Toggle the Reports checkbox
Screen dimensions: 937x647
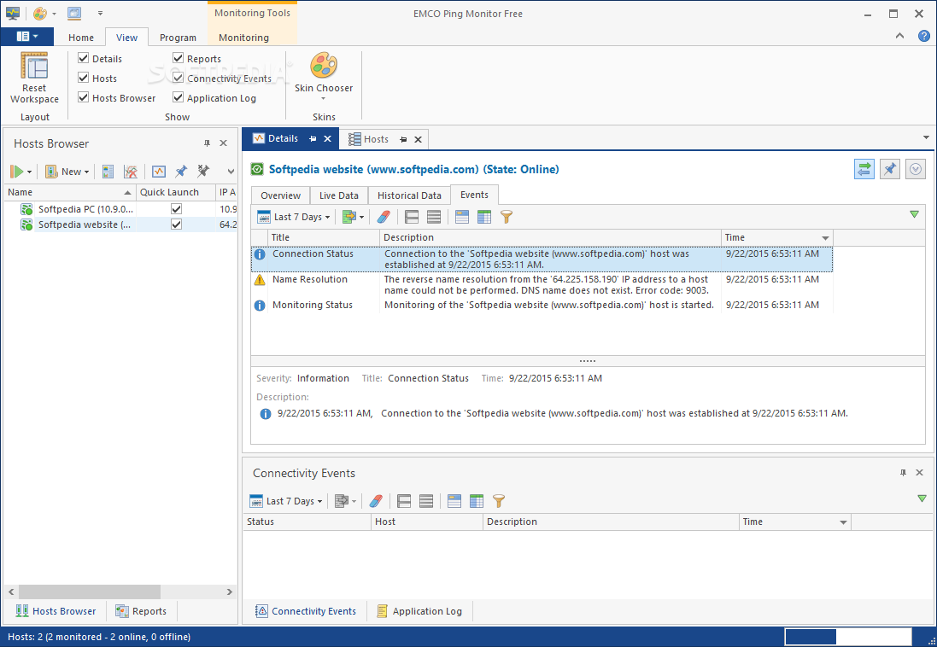point(178,58)
